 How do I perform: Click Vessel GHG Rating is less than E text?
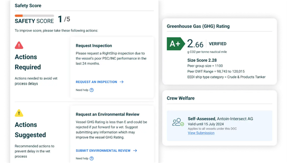pyautogui.click(x=111, y=130)
